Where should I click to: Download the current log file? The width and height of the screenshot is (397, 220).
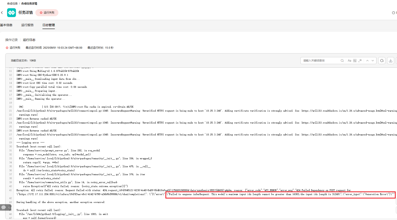[391, 61]
